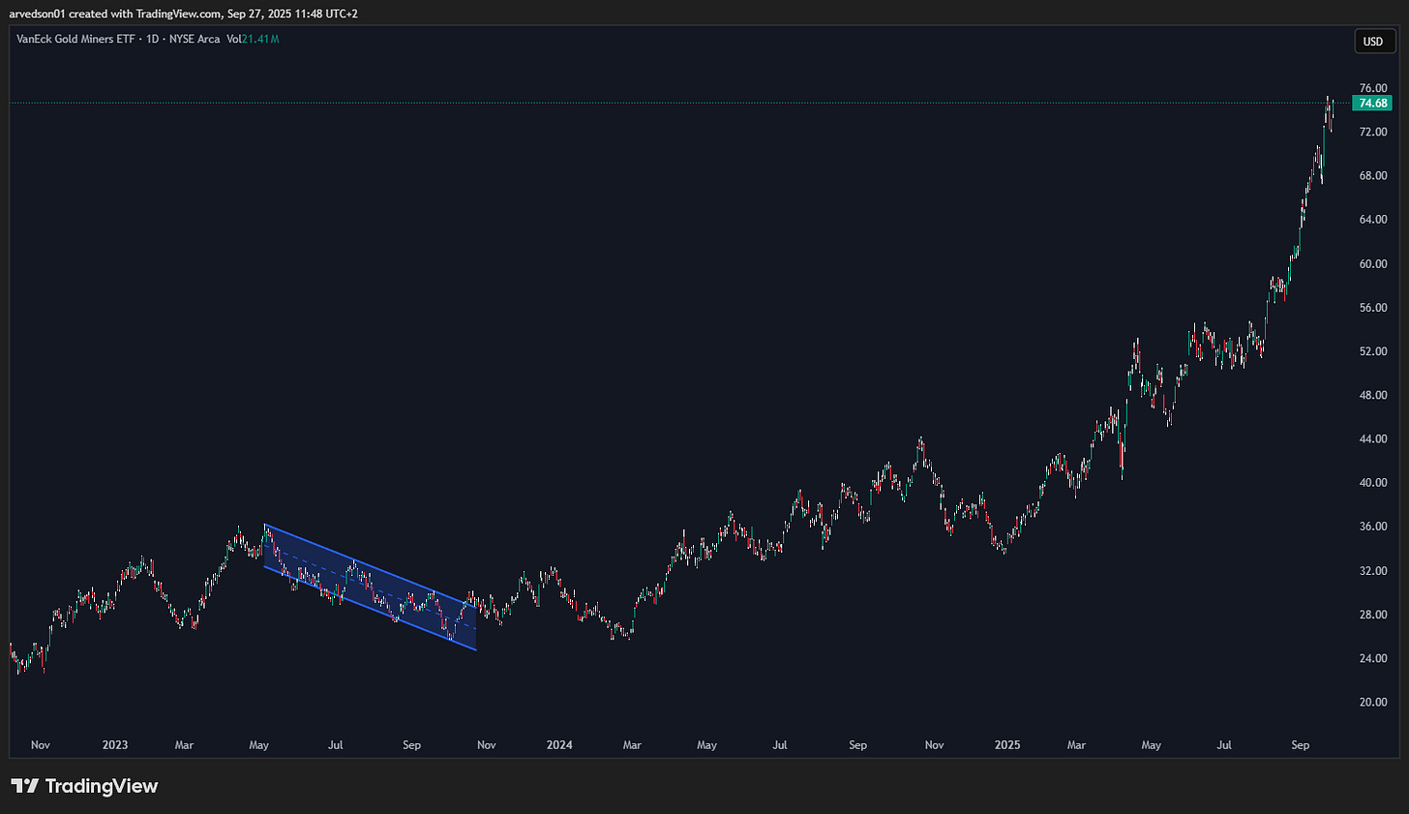
Task: Click the 72.00 price axis label
Action: click(1373, 132)
